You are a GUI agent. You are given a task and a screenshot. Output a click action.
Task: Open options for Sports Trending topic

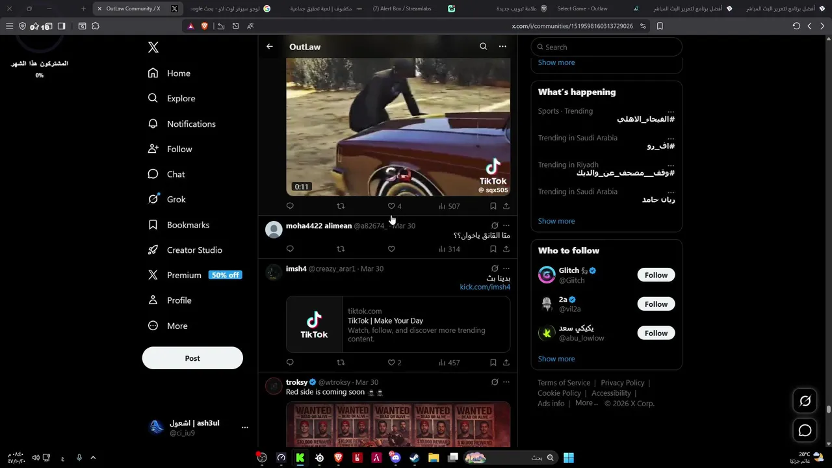click(671, 111)
